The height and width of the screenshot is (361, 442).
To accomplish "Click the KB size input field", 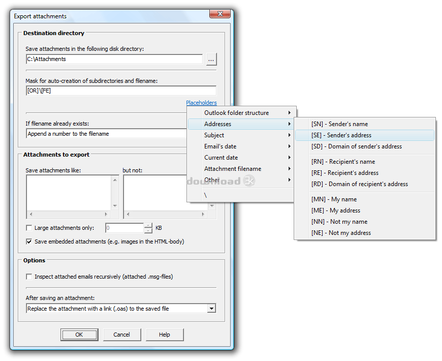I will click(x=124, y=228).
